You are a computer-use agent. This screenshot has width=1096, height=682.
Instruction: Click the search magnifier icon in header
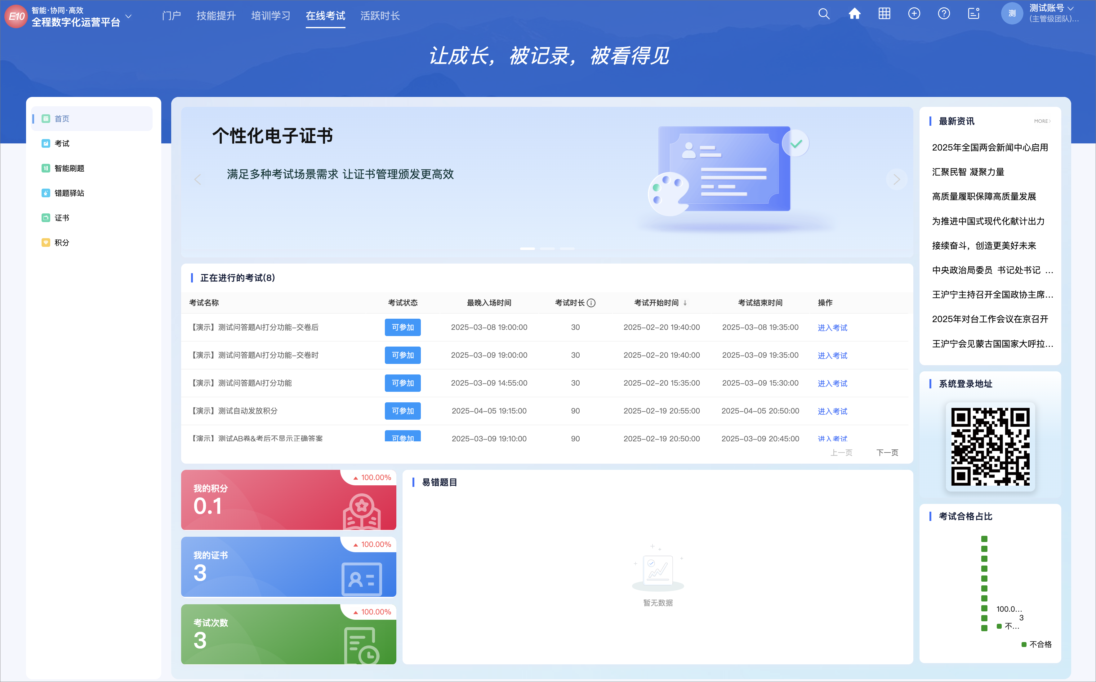tap(824, 14)
